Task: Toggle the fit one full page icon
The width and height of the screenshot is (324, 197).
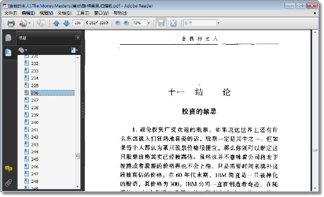Action: click(x=173, y=23)
